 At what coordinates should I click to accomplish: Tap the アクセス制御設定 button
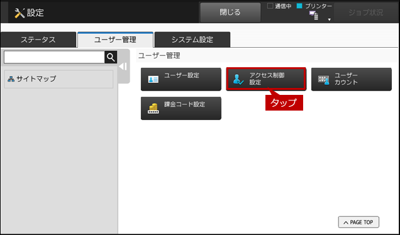coord(266,79)
